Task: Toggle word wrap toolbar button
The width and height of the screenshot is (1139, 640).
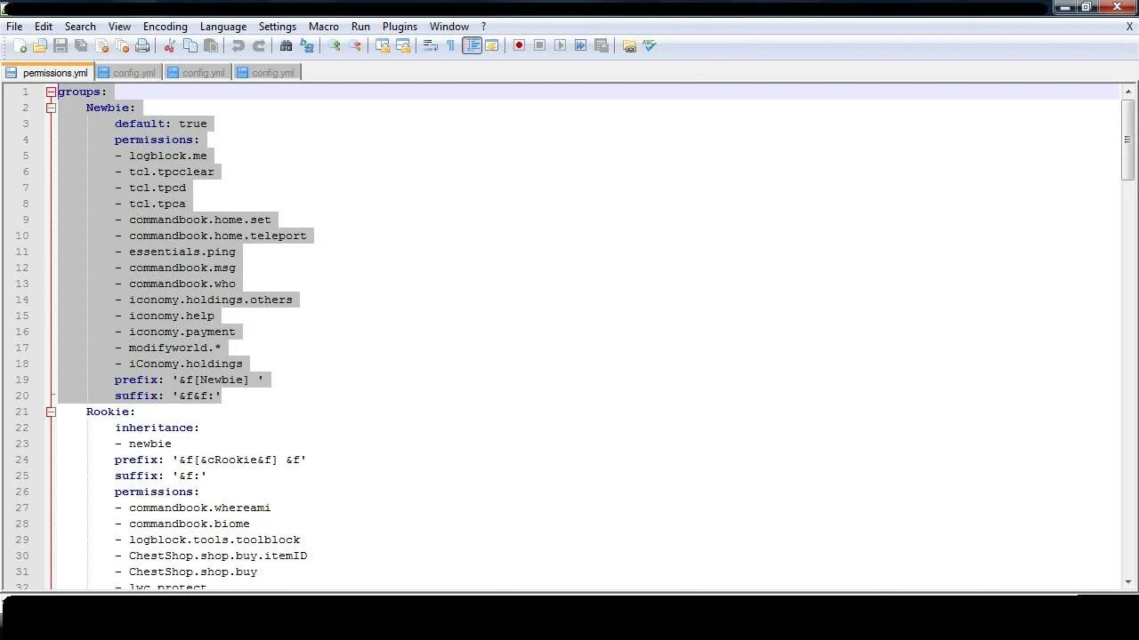Action: 431,45
